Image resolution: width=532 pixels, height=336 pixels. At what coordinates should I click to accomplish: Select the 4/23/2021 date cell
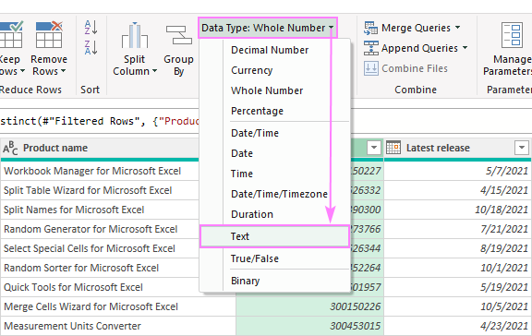tap(457, 326)
